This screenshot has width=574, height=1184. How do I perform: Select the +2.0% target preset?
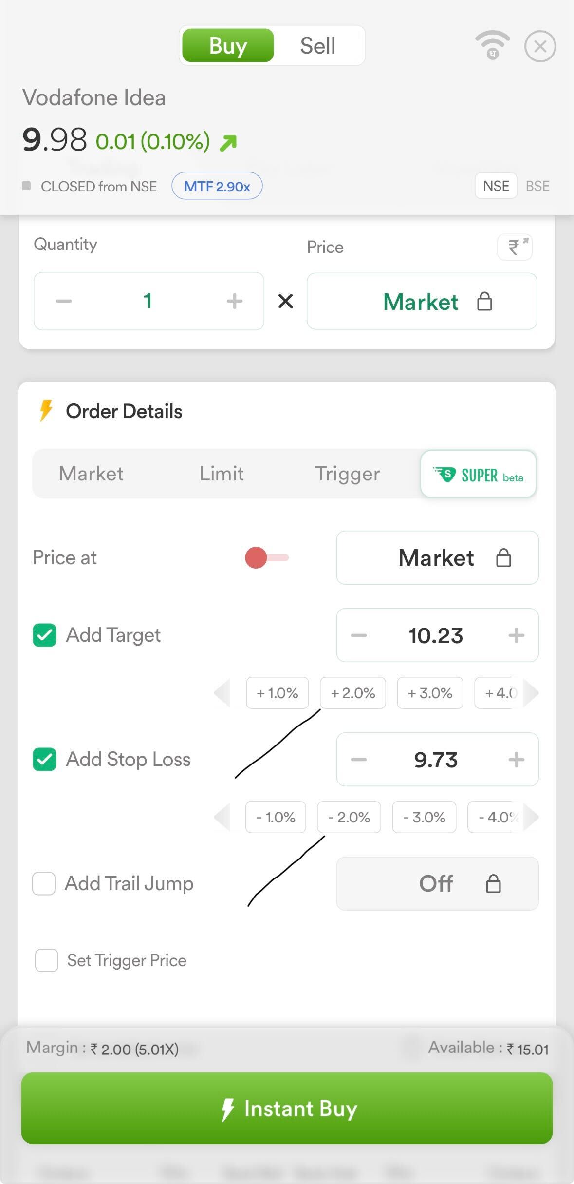(x=352, y=693)
